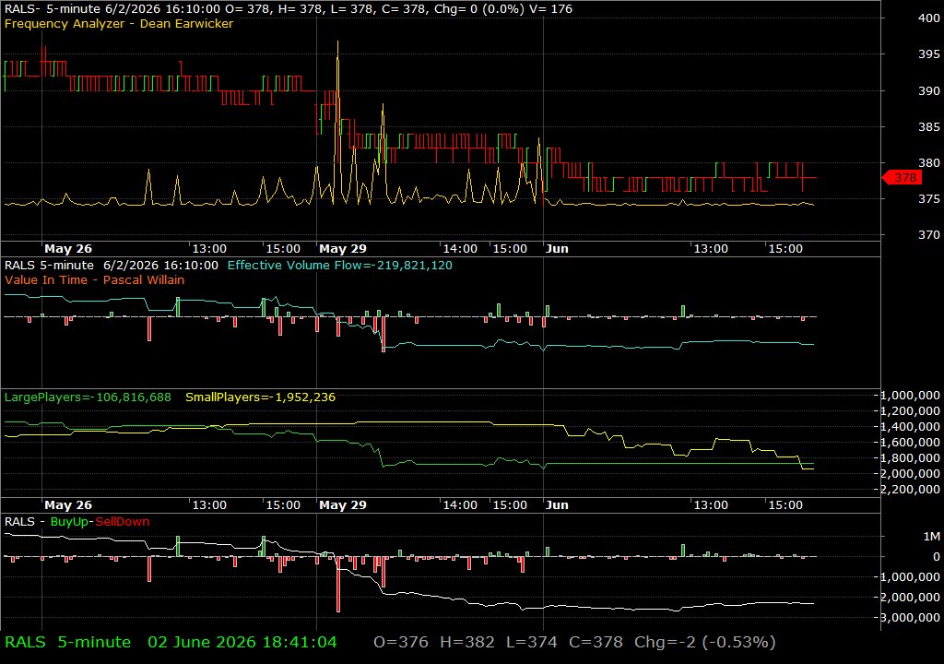944x664 pixels.
Task: Click the 'May 26' label on lower time axis
Action: point(68,505)
